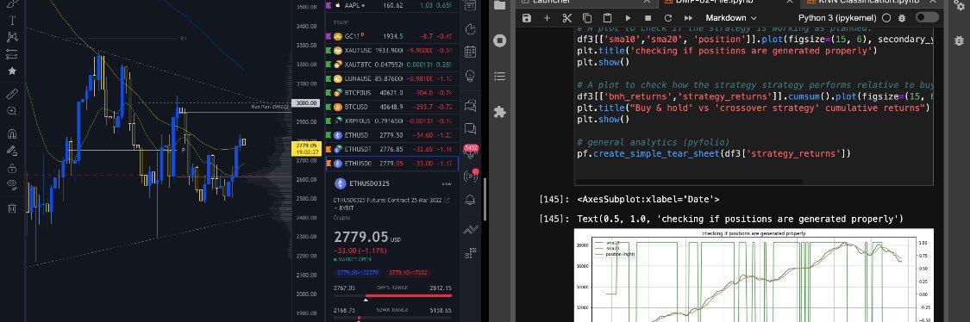Viewport: 970px width, 322px height.
Task: Paste cells from the clipboard icon
Action: [607, 18]
